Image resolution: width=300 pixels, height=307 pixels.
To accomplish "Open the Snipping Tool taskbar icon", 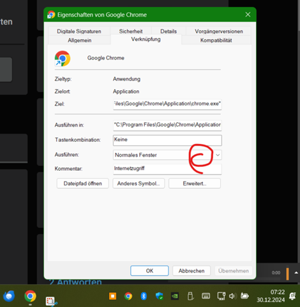I will (51, 301).
